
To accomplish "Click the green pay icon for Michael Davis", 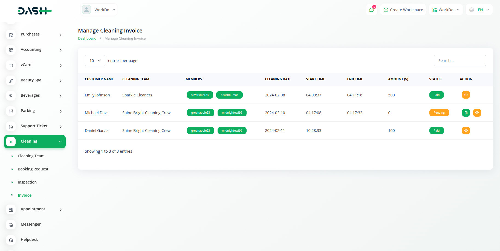I will (x=466, y=113).
